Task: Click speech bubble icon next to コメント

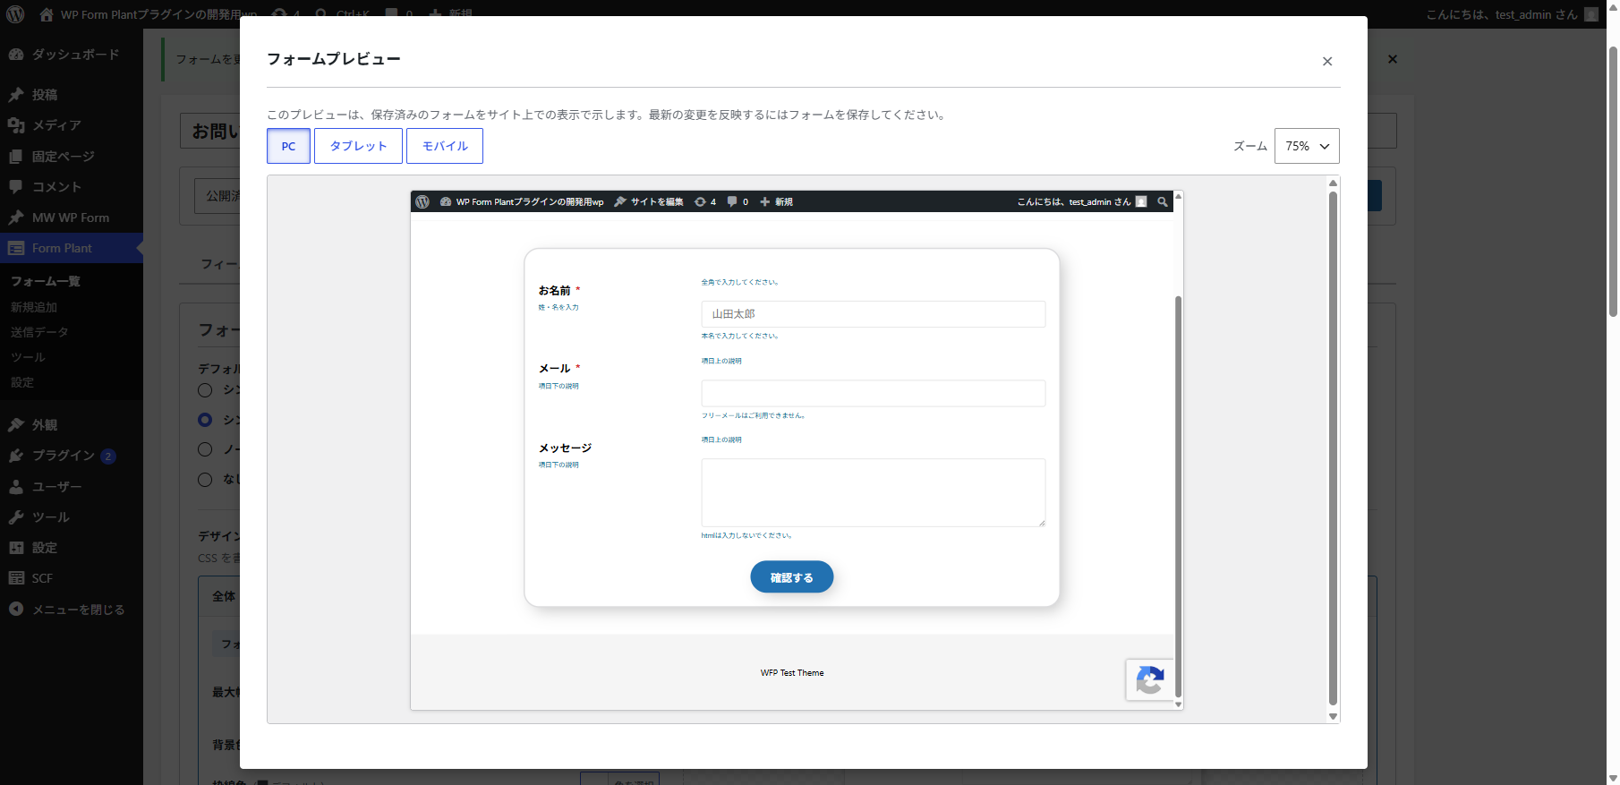Action: [x=16, y=186]
